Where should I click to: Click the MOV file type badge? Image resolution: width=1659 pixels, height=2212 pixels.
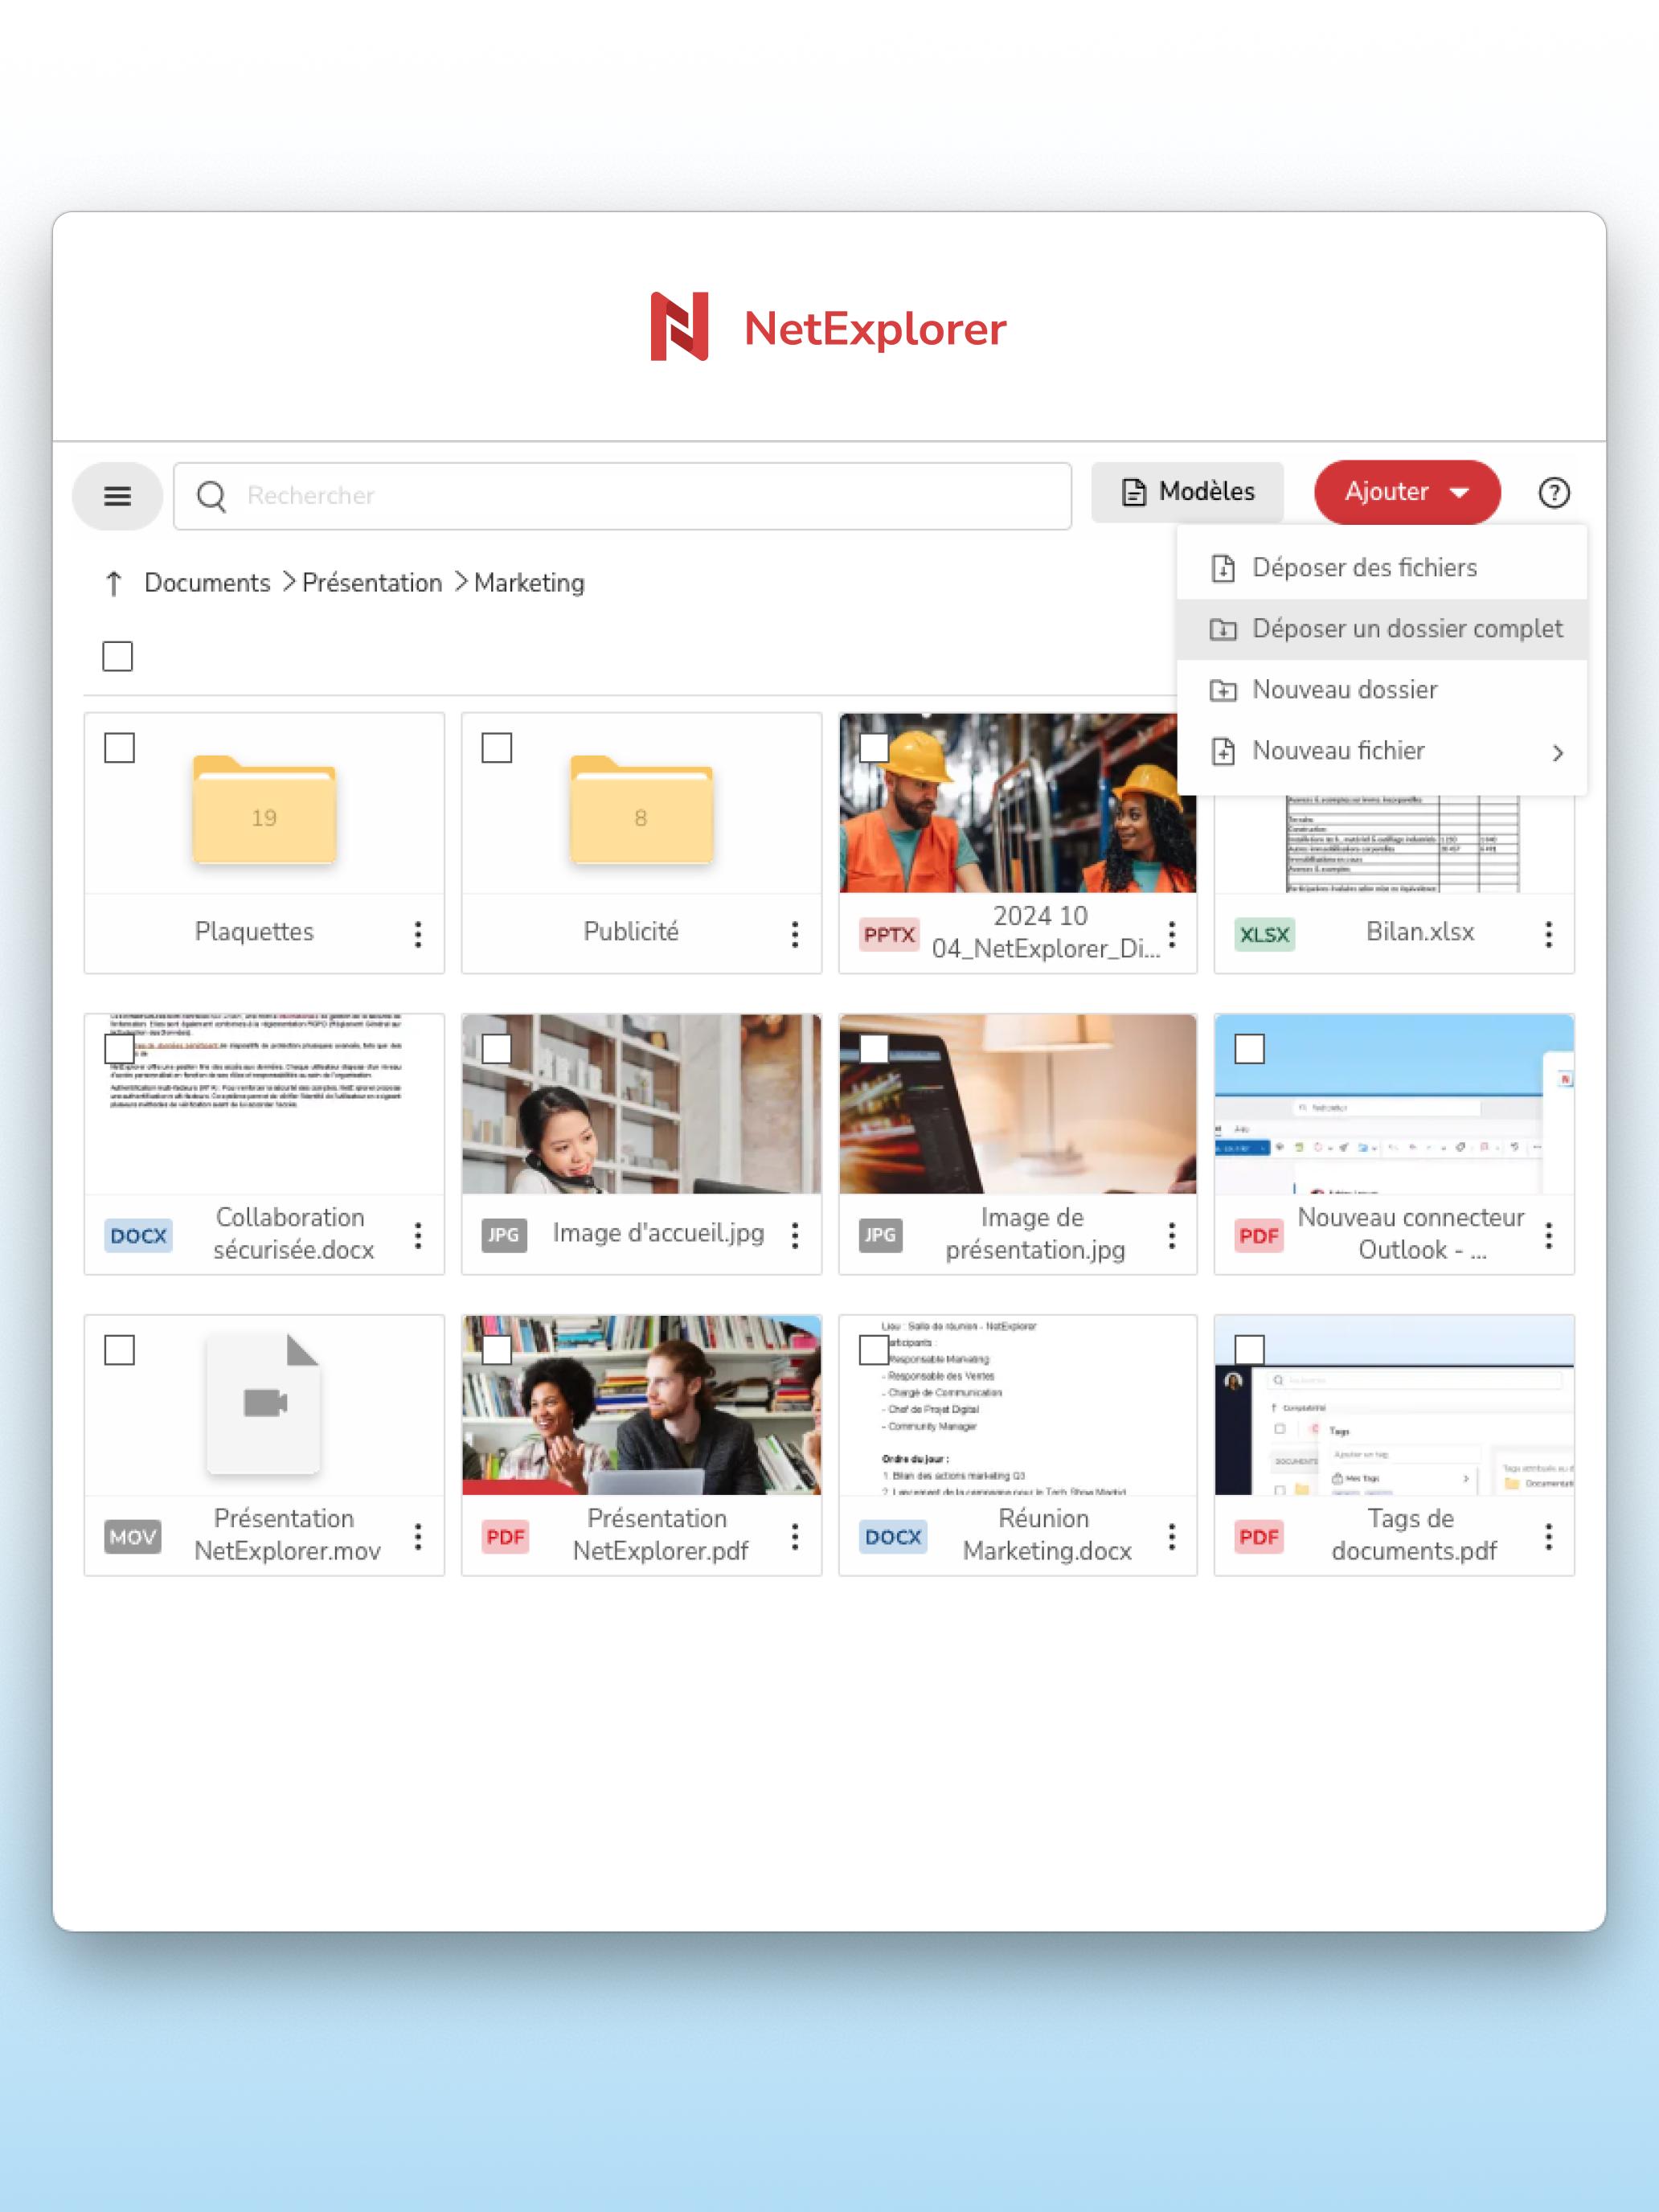click(133, 1537)
